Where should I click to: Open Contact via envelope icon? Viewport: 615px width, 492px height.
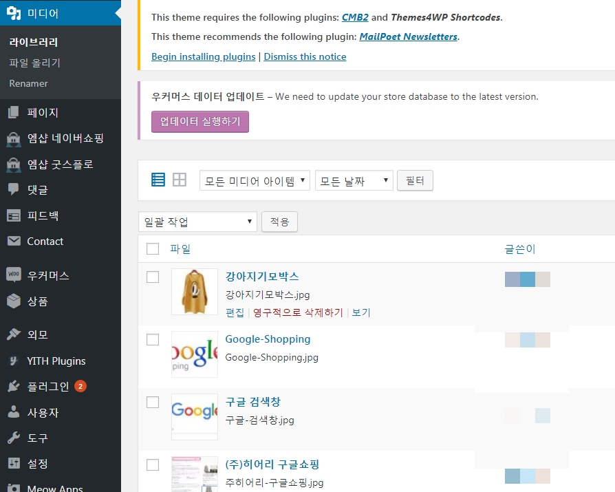coord(14,242)
